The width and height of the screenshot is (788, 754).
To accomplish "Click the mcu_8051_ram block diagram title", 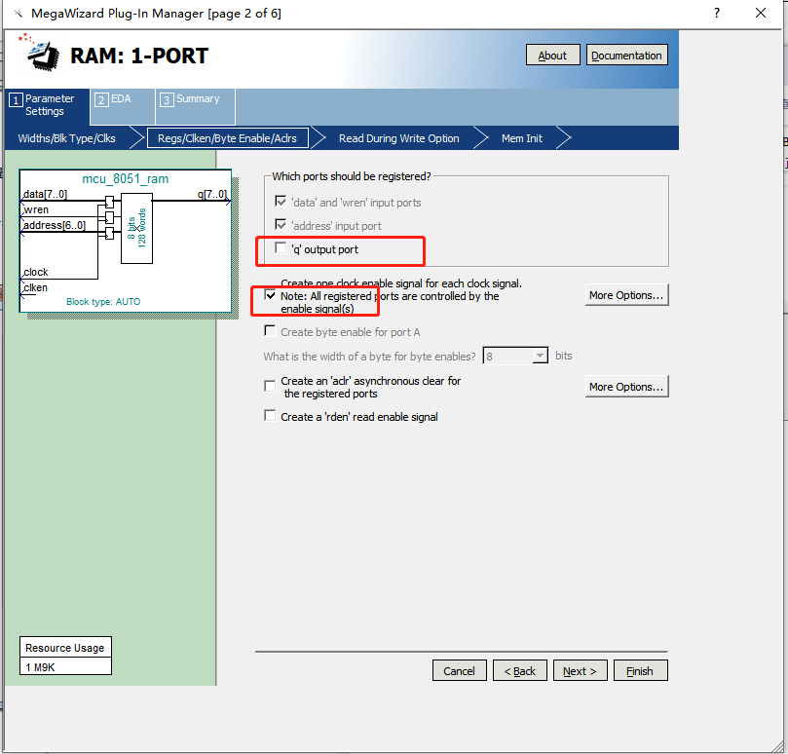I will 125,179.
